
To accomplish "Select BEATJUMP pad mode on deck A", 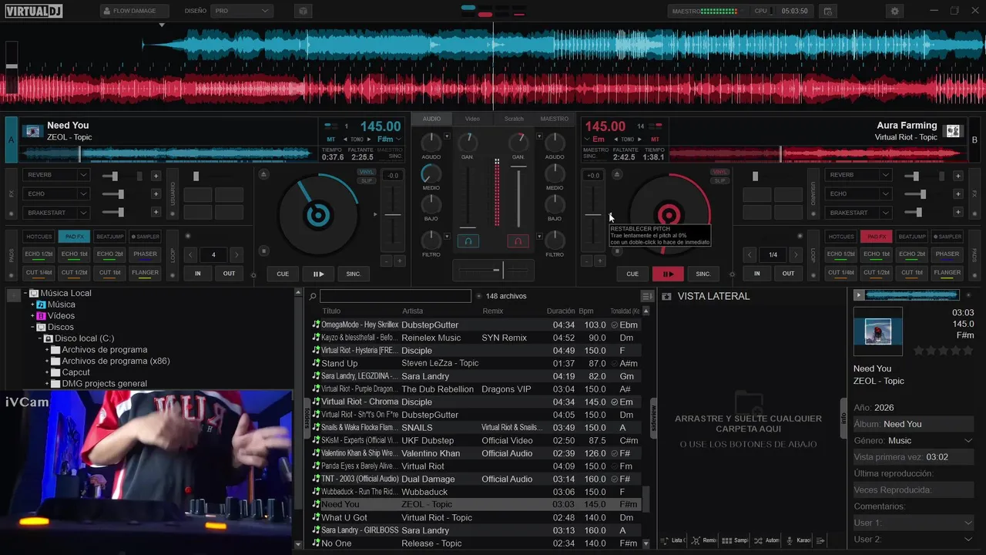I will pos(110,237).
